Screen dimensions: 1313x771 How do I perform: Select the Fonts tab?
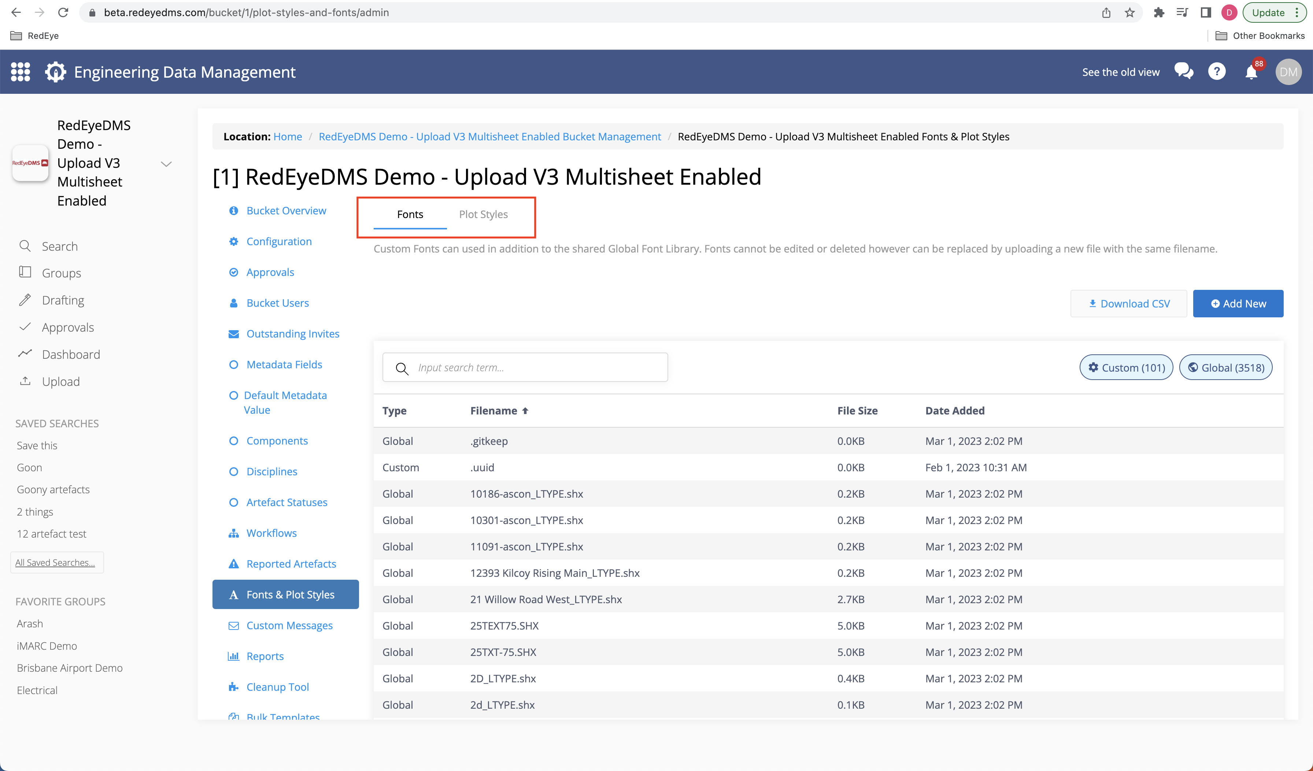tap(410, 214)
